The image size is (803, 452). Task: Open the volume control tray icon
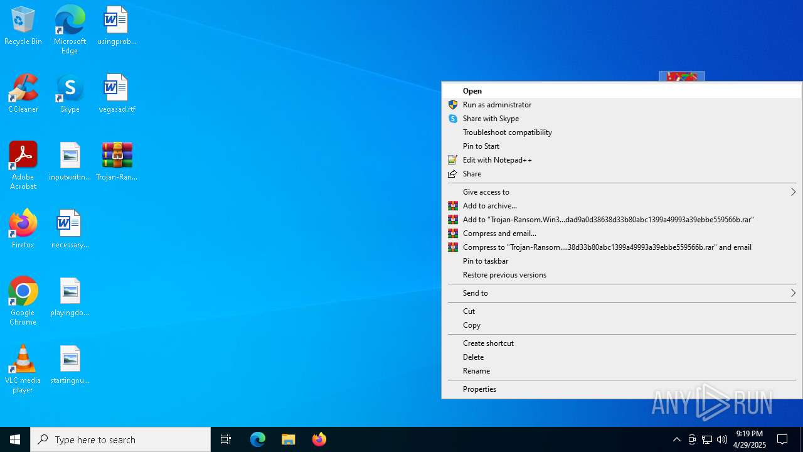click(722, 439)
